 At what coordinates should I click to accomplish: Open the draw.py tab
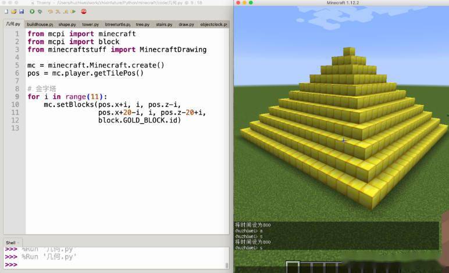tap(186, 24)
